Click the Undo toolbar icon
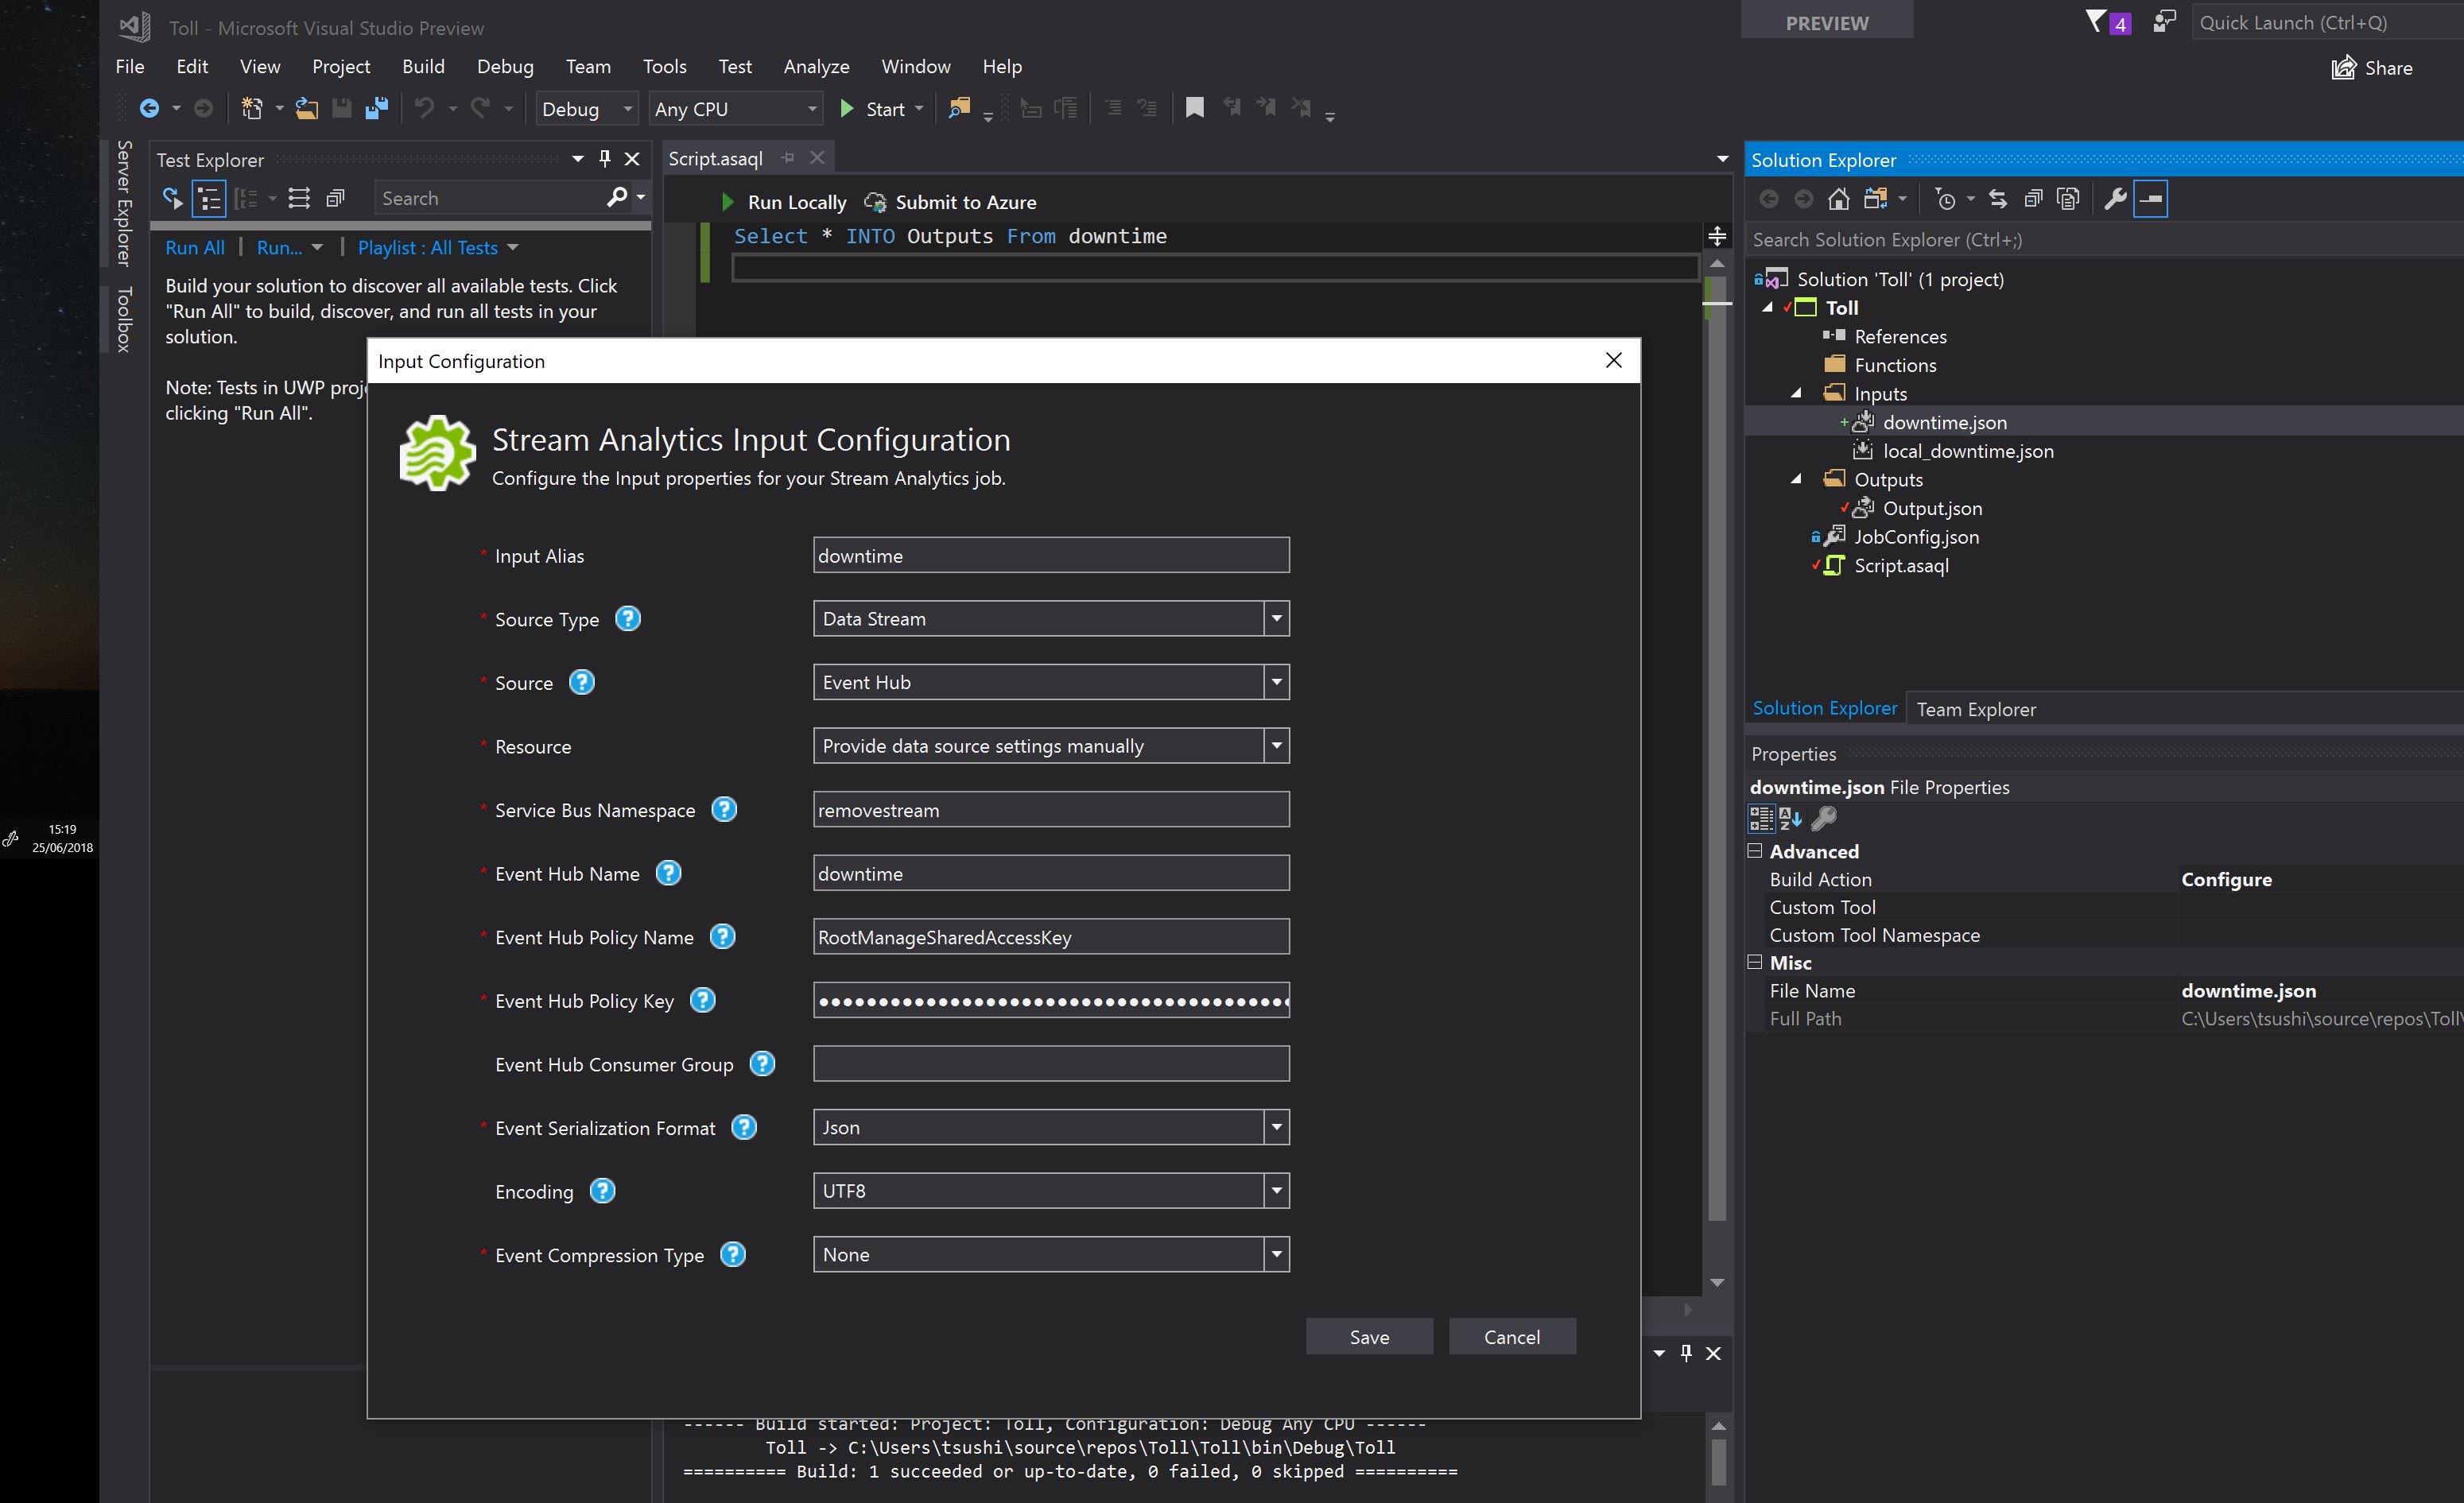Viewport: 2464px width, 1503px height. coord(424,108)
